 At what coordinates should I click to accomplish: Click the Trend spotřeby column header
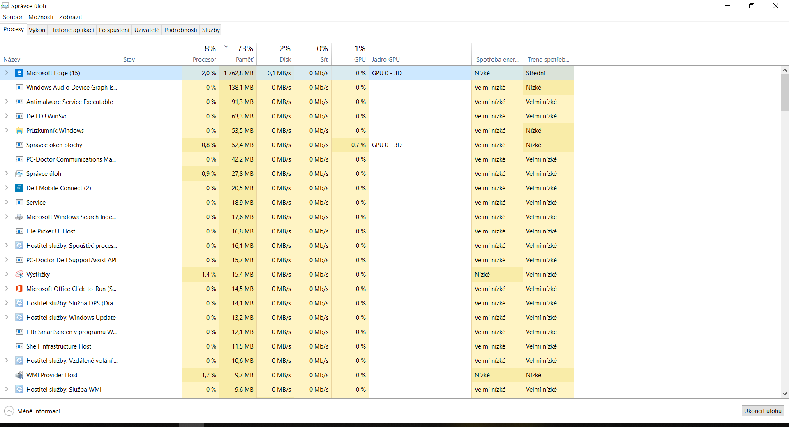(x=549, y=54)
